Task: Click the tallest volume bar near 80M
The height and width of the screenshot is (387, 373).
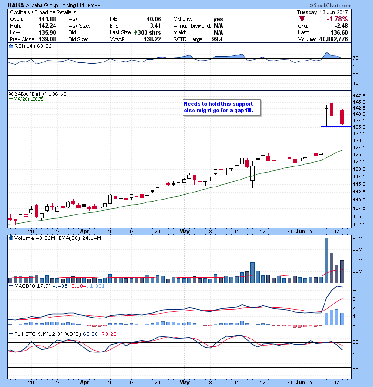Action: pos(326,260)
